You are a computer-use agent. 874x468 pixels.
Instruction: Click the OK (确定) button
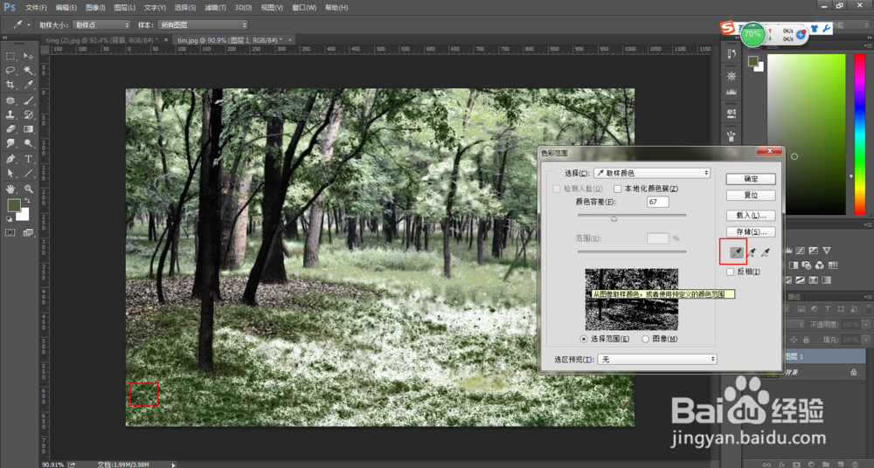point(751,179)
